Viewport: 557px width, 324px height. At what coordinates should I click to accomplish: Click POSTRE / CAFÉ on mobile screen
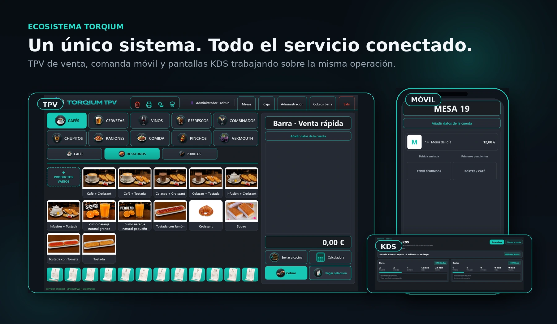[475, 171]
